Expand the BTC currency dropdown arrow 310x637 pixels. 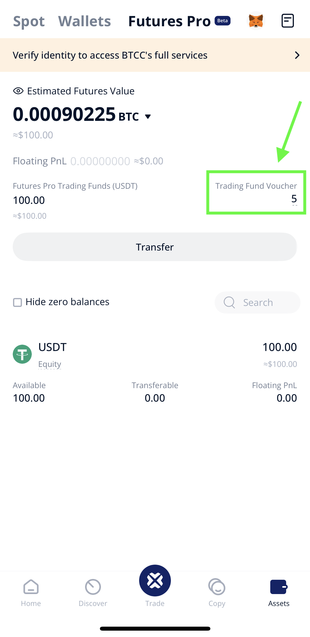(x=148, y=116)
